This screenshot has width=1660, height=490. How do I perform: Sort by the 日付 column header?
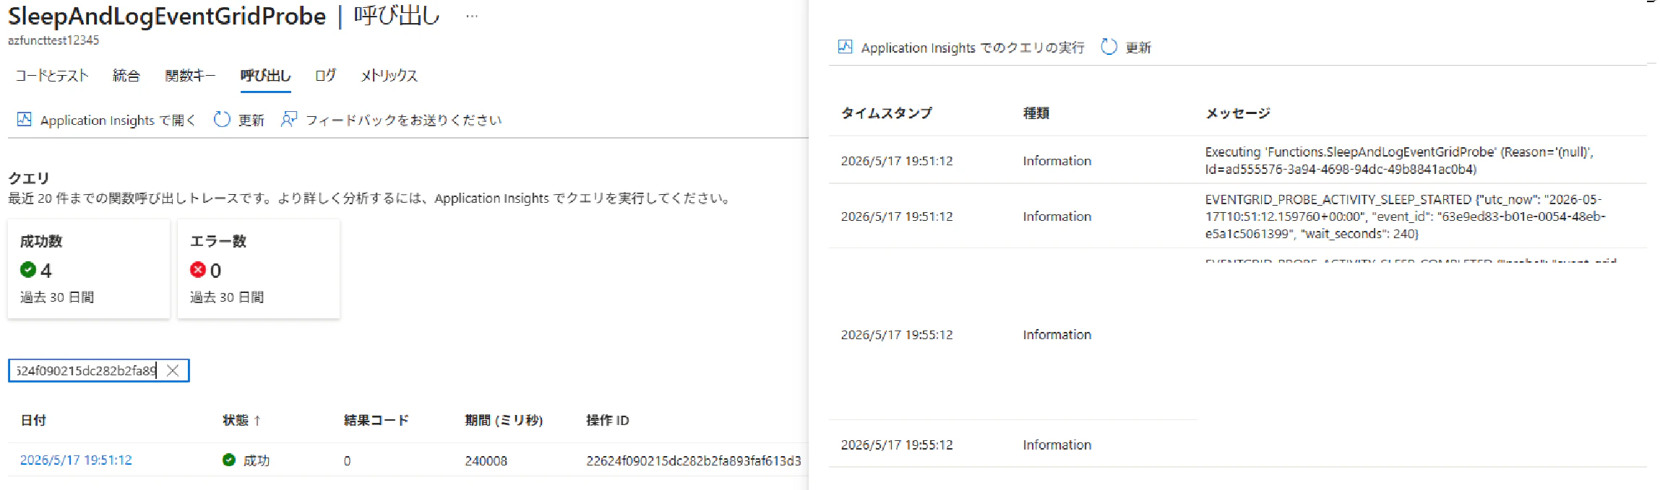(33, 420)
